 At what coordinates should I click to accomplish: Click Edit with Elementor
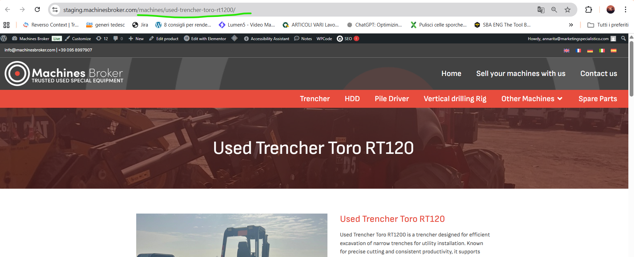205,38
